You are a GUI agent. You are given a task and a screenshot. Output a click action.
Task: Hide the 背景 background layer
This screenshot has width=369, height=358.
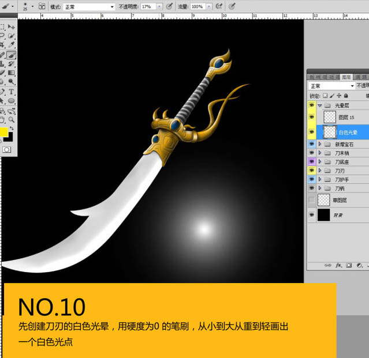312,214
